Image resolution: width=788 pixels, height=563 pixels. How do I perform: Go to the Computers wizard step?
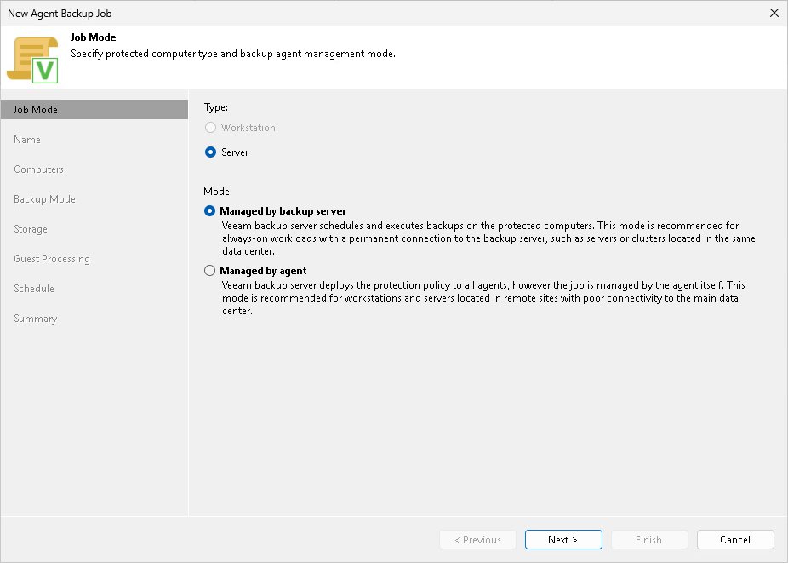point(38,169)
